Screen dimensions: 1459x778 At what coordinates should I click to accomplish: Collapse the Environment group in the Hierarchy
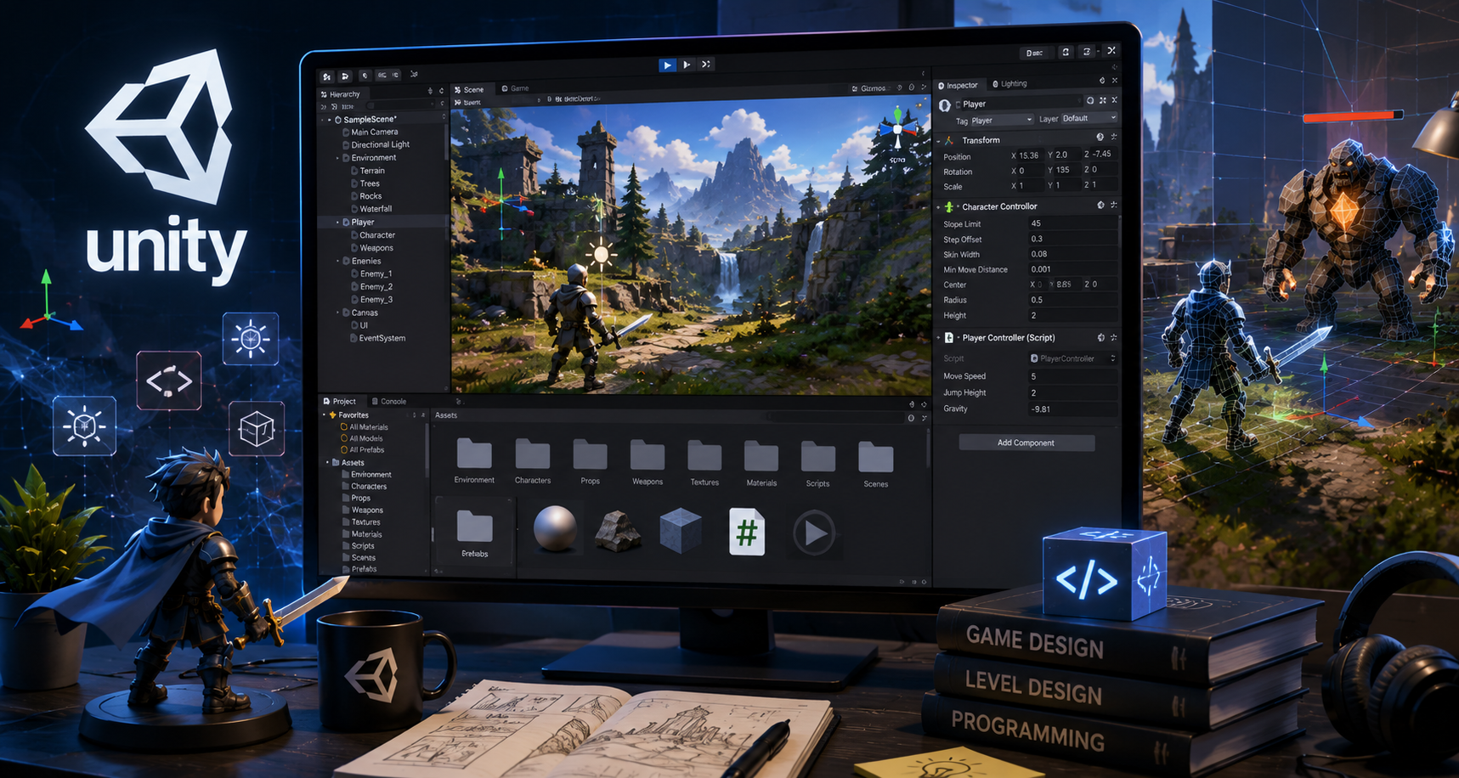click(x=337, y=158)
